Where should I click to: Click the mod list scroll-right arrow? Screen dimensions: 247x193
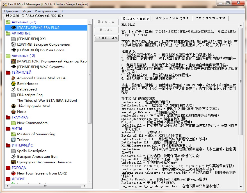pyautogui.click(x=85, y=186)
